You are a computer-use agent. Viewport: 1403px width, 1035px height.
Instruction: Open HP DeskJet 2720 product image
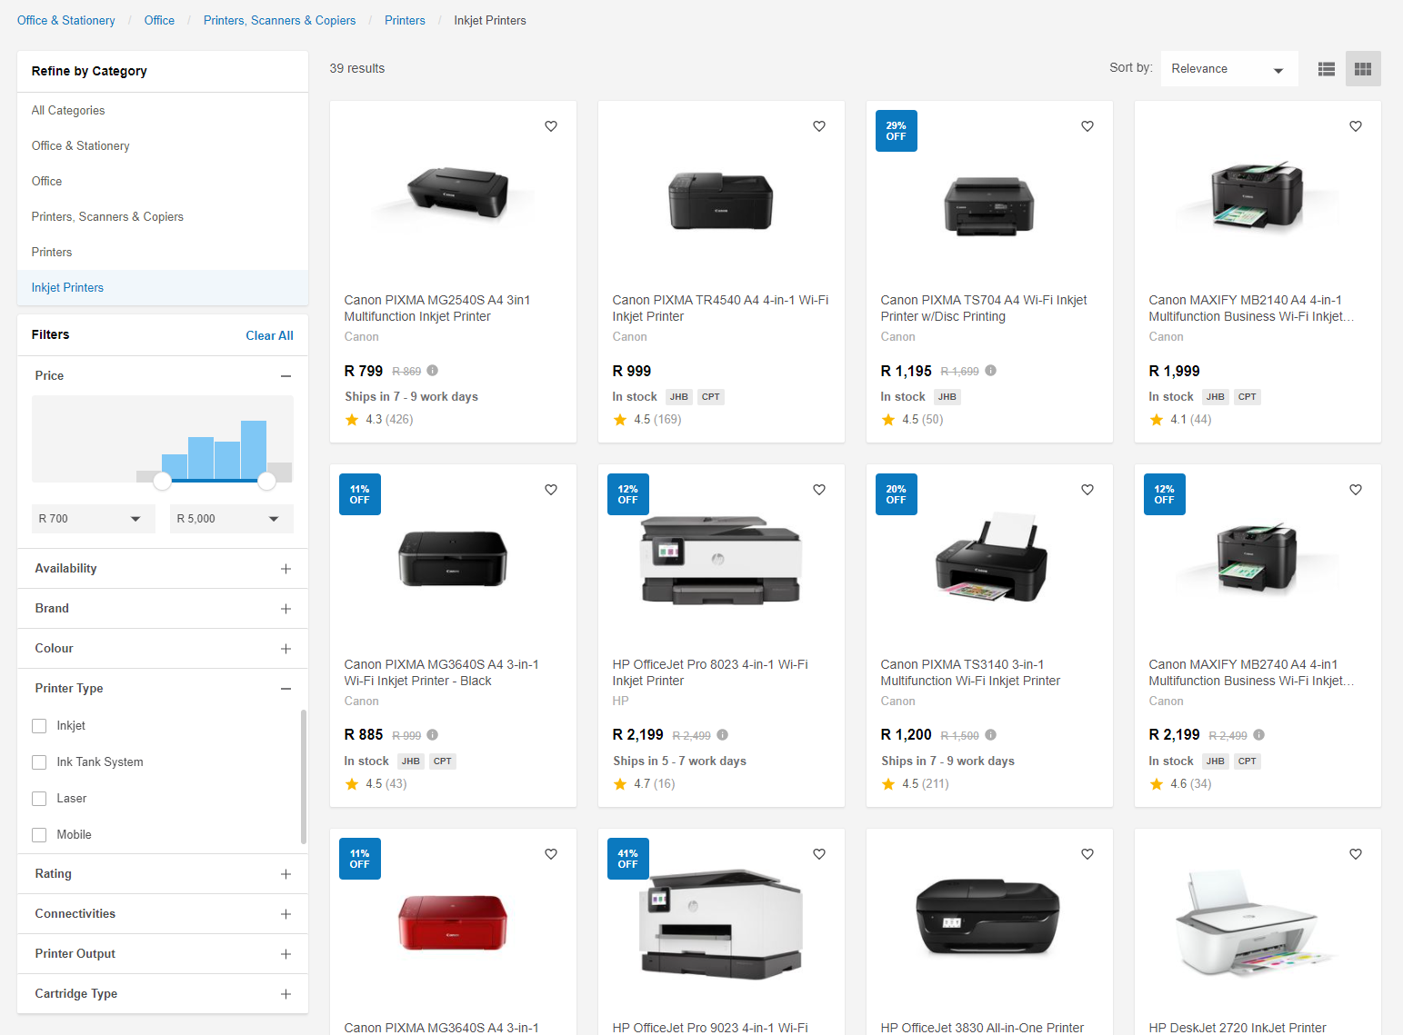(x=1258, y=923)
